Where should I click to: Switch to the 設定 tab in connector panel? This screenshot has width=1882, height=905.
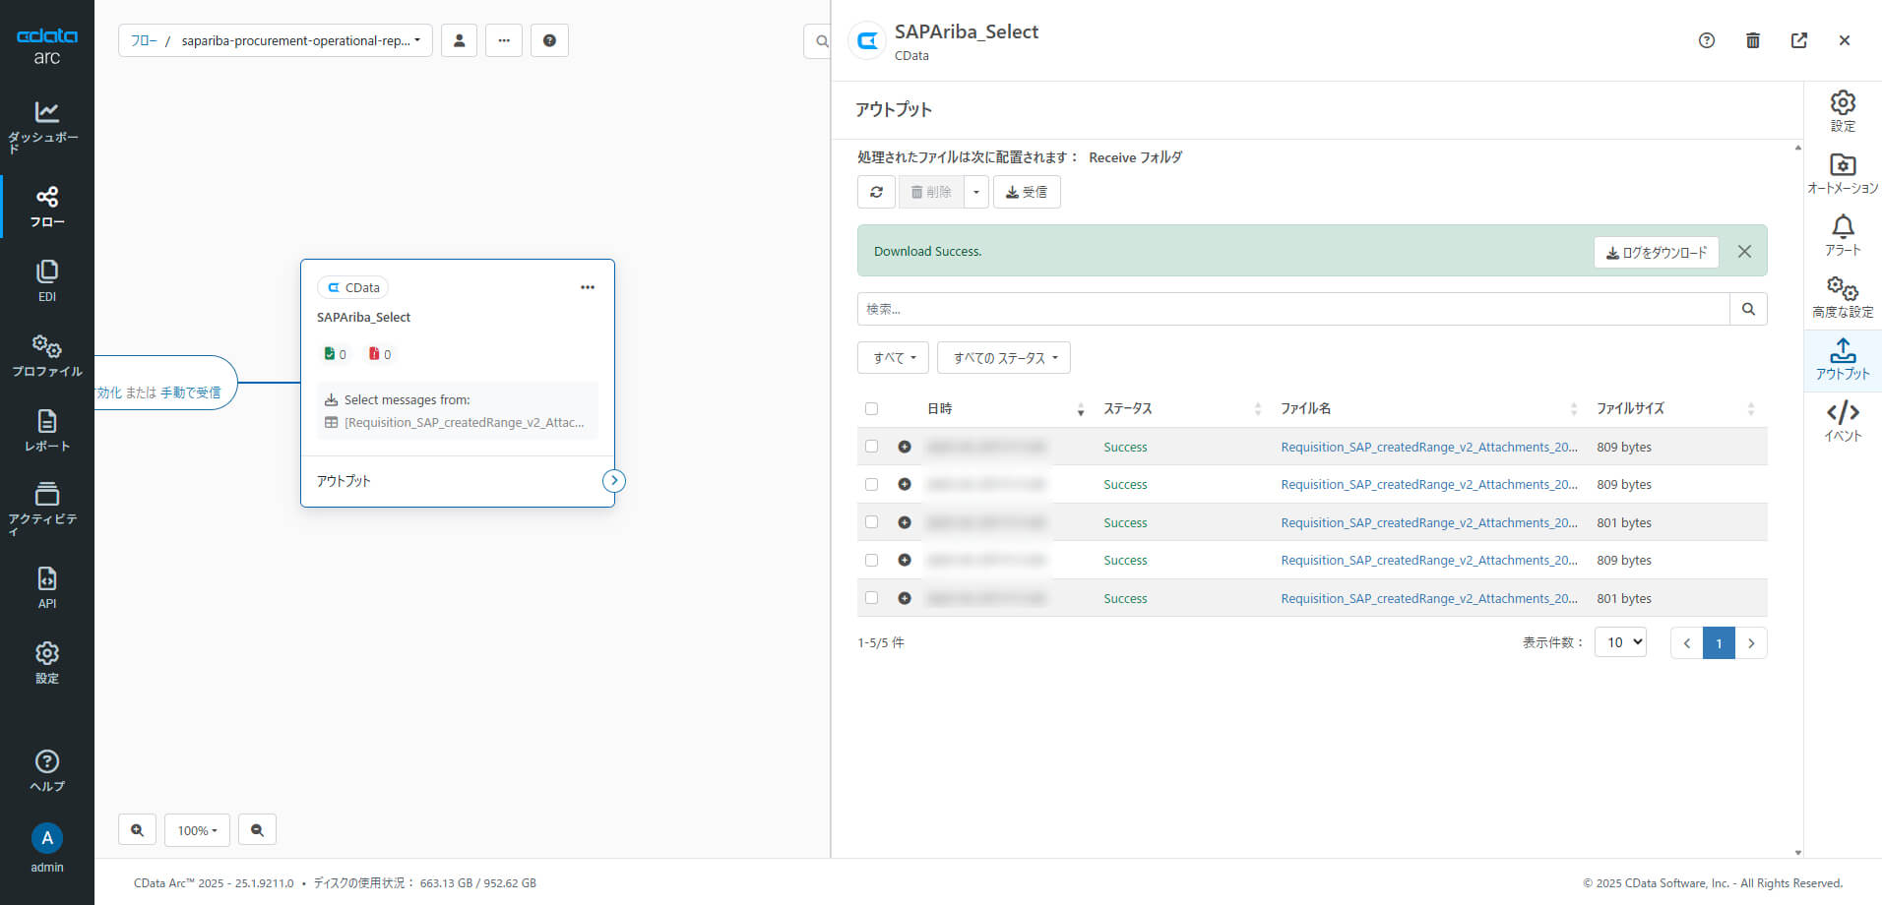click(x=1843, y=111)
